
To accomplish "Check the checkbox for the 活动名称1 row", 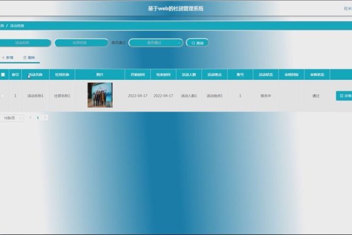I will point(3,96).
